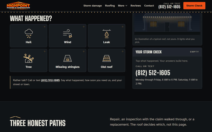
Task: Open the More navigation menu
Action: click(x=122, y=6)
